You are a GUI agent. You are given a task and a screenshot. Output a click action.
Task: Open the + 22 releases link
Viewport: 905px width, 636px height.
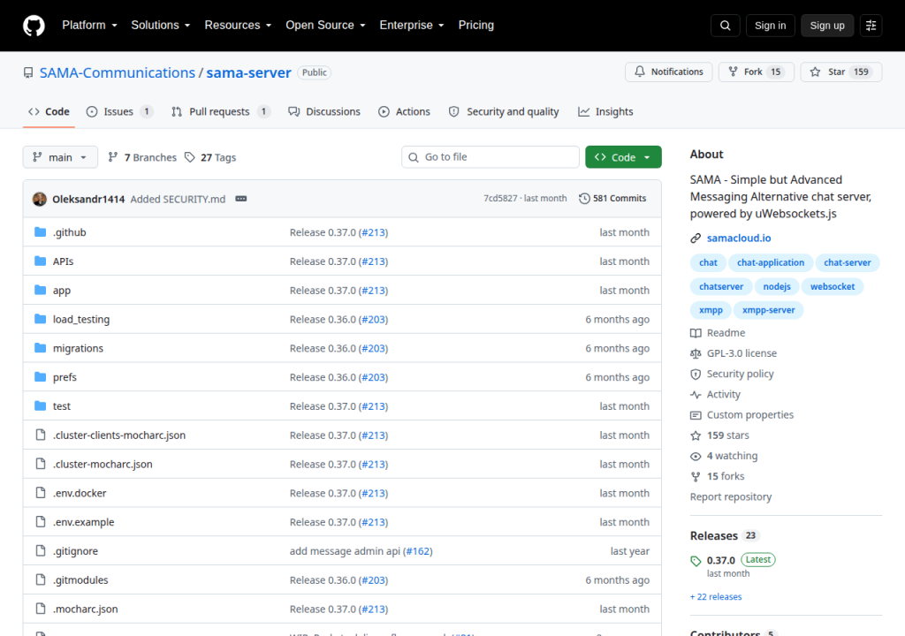[716, 597]
